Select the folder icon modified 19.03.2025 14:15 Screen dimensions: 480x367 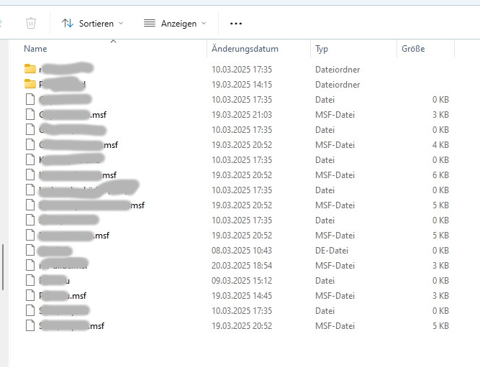click(x=30, y=84)
